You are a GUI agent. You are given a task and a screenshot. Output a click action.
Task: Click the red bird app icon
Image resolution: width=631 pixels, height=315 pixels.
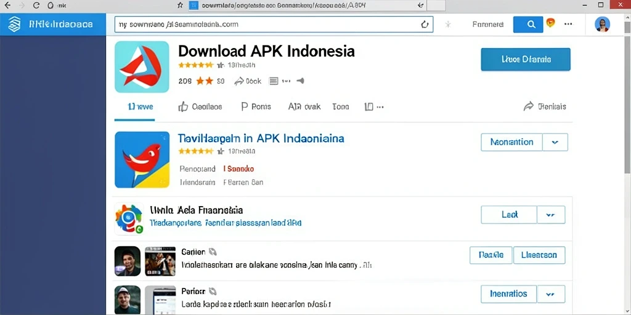[142, 159]
